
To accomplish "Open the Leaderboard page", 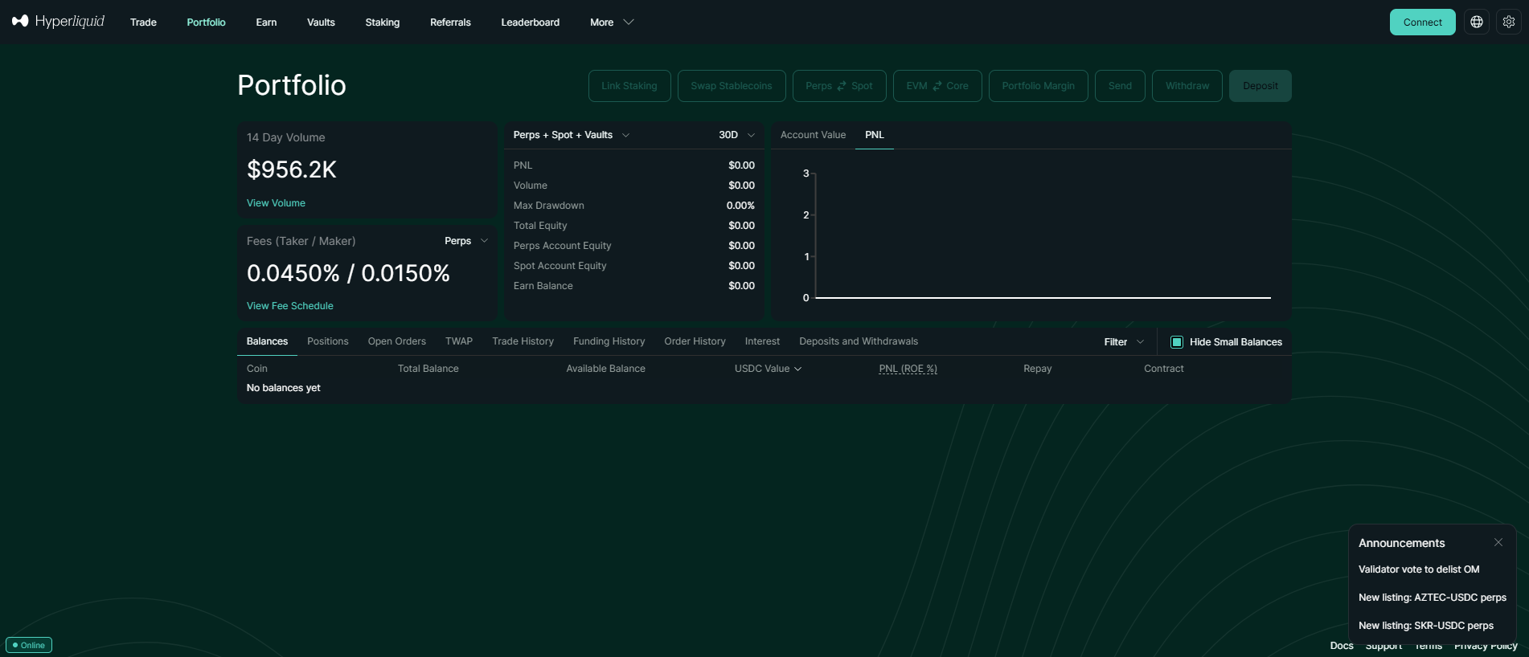I will point(531,22).
